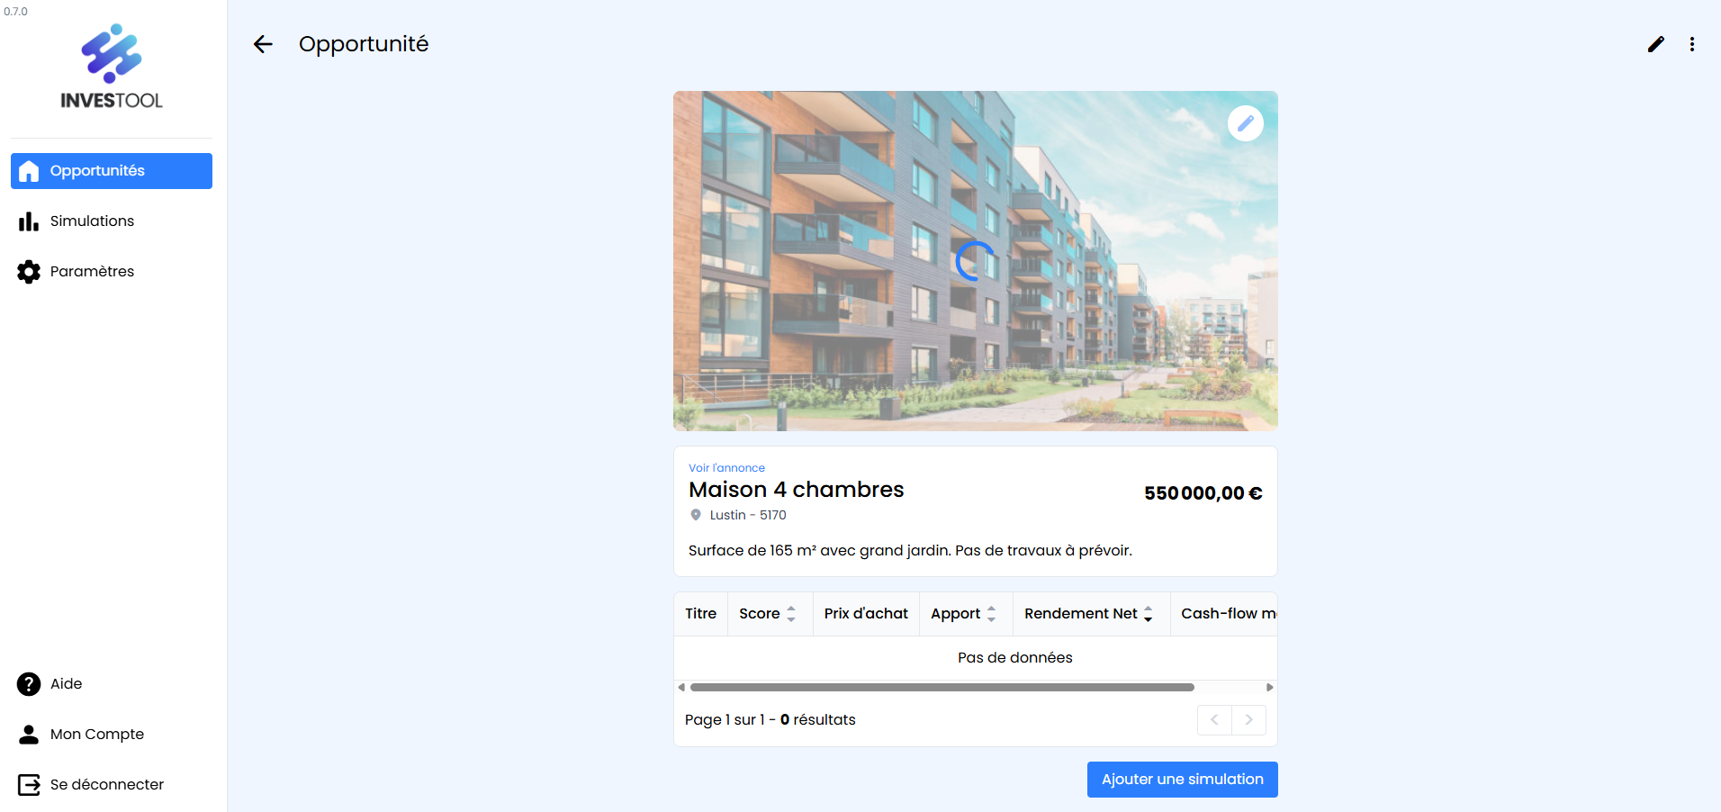
Task: Click the Investool logo
Action: (112, 67)
